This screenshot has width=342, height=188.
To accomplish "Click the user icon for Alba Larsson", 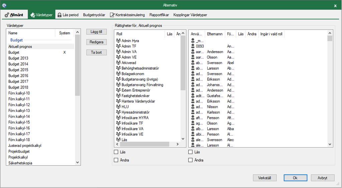I will click(193, 129).
